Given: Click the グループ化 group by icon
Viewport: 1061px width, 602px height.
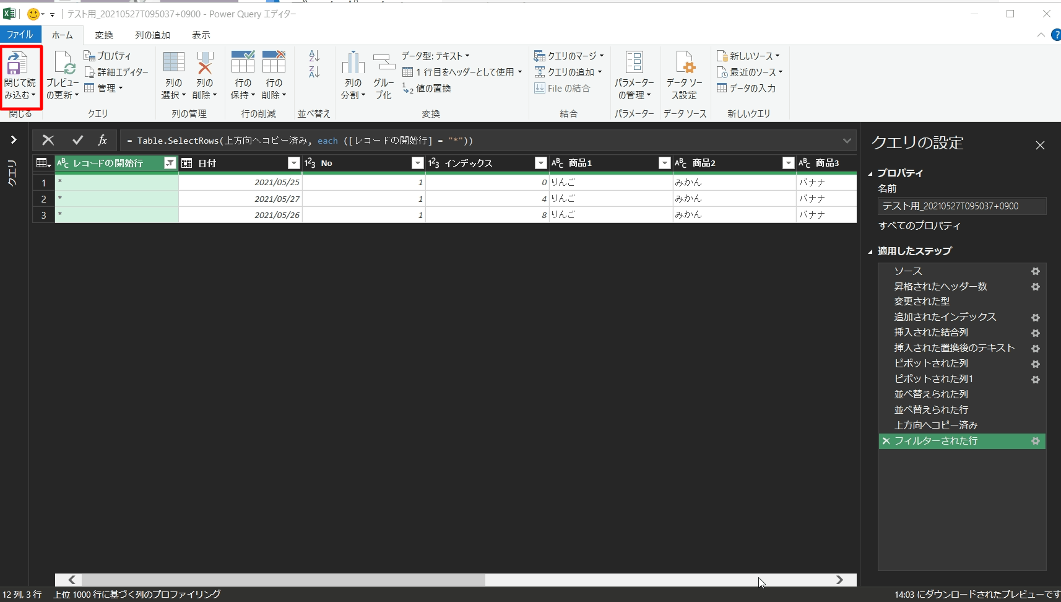Looking at the screenshot, I should click(x=384, y=64).
